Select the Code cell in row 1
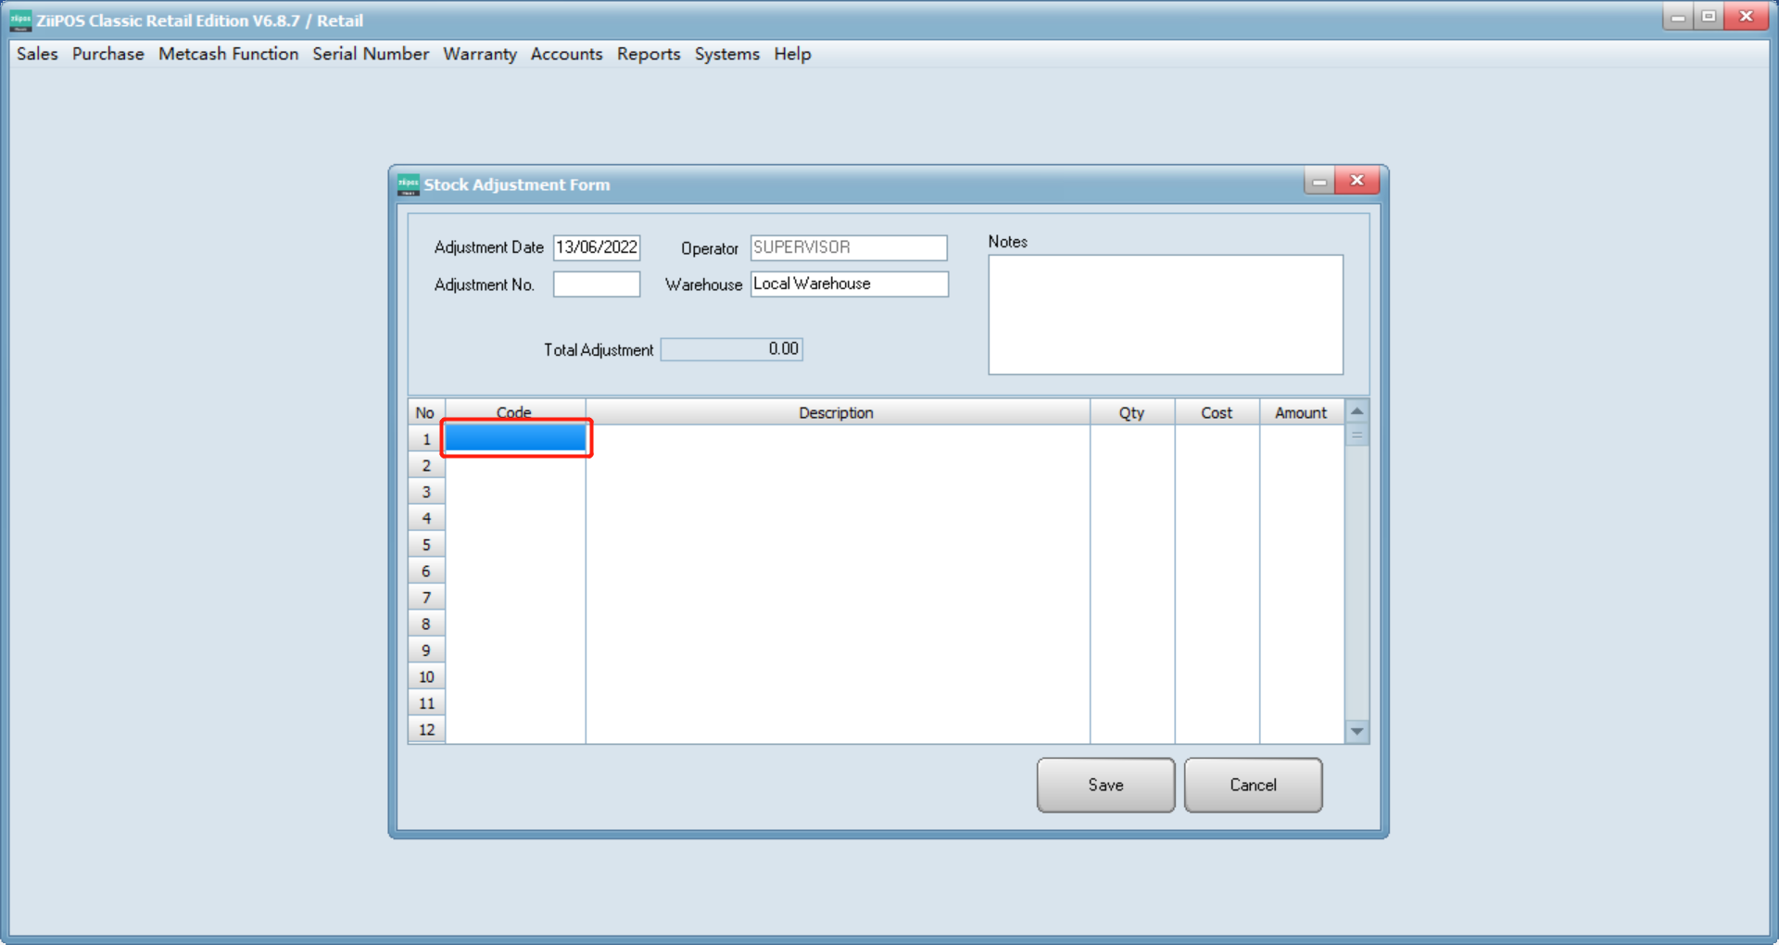 pos(515,438)
